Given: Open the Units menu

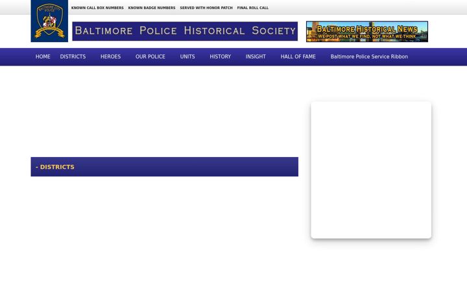Looking at the screenshot, I should tap(187, 56).
